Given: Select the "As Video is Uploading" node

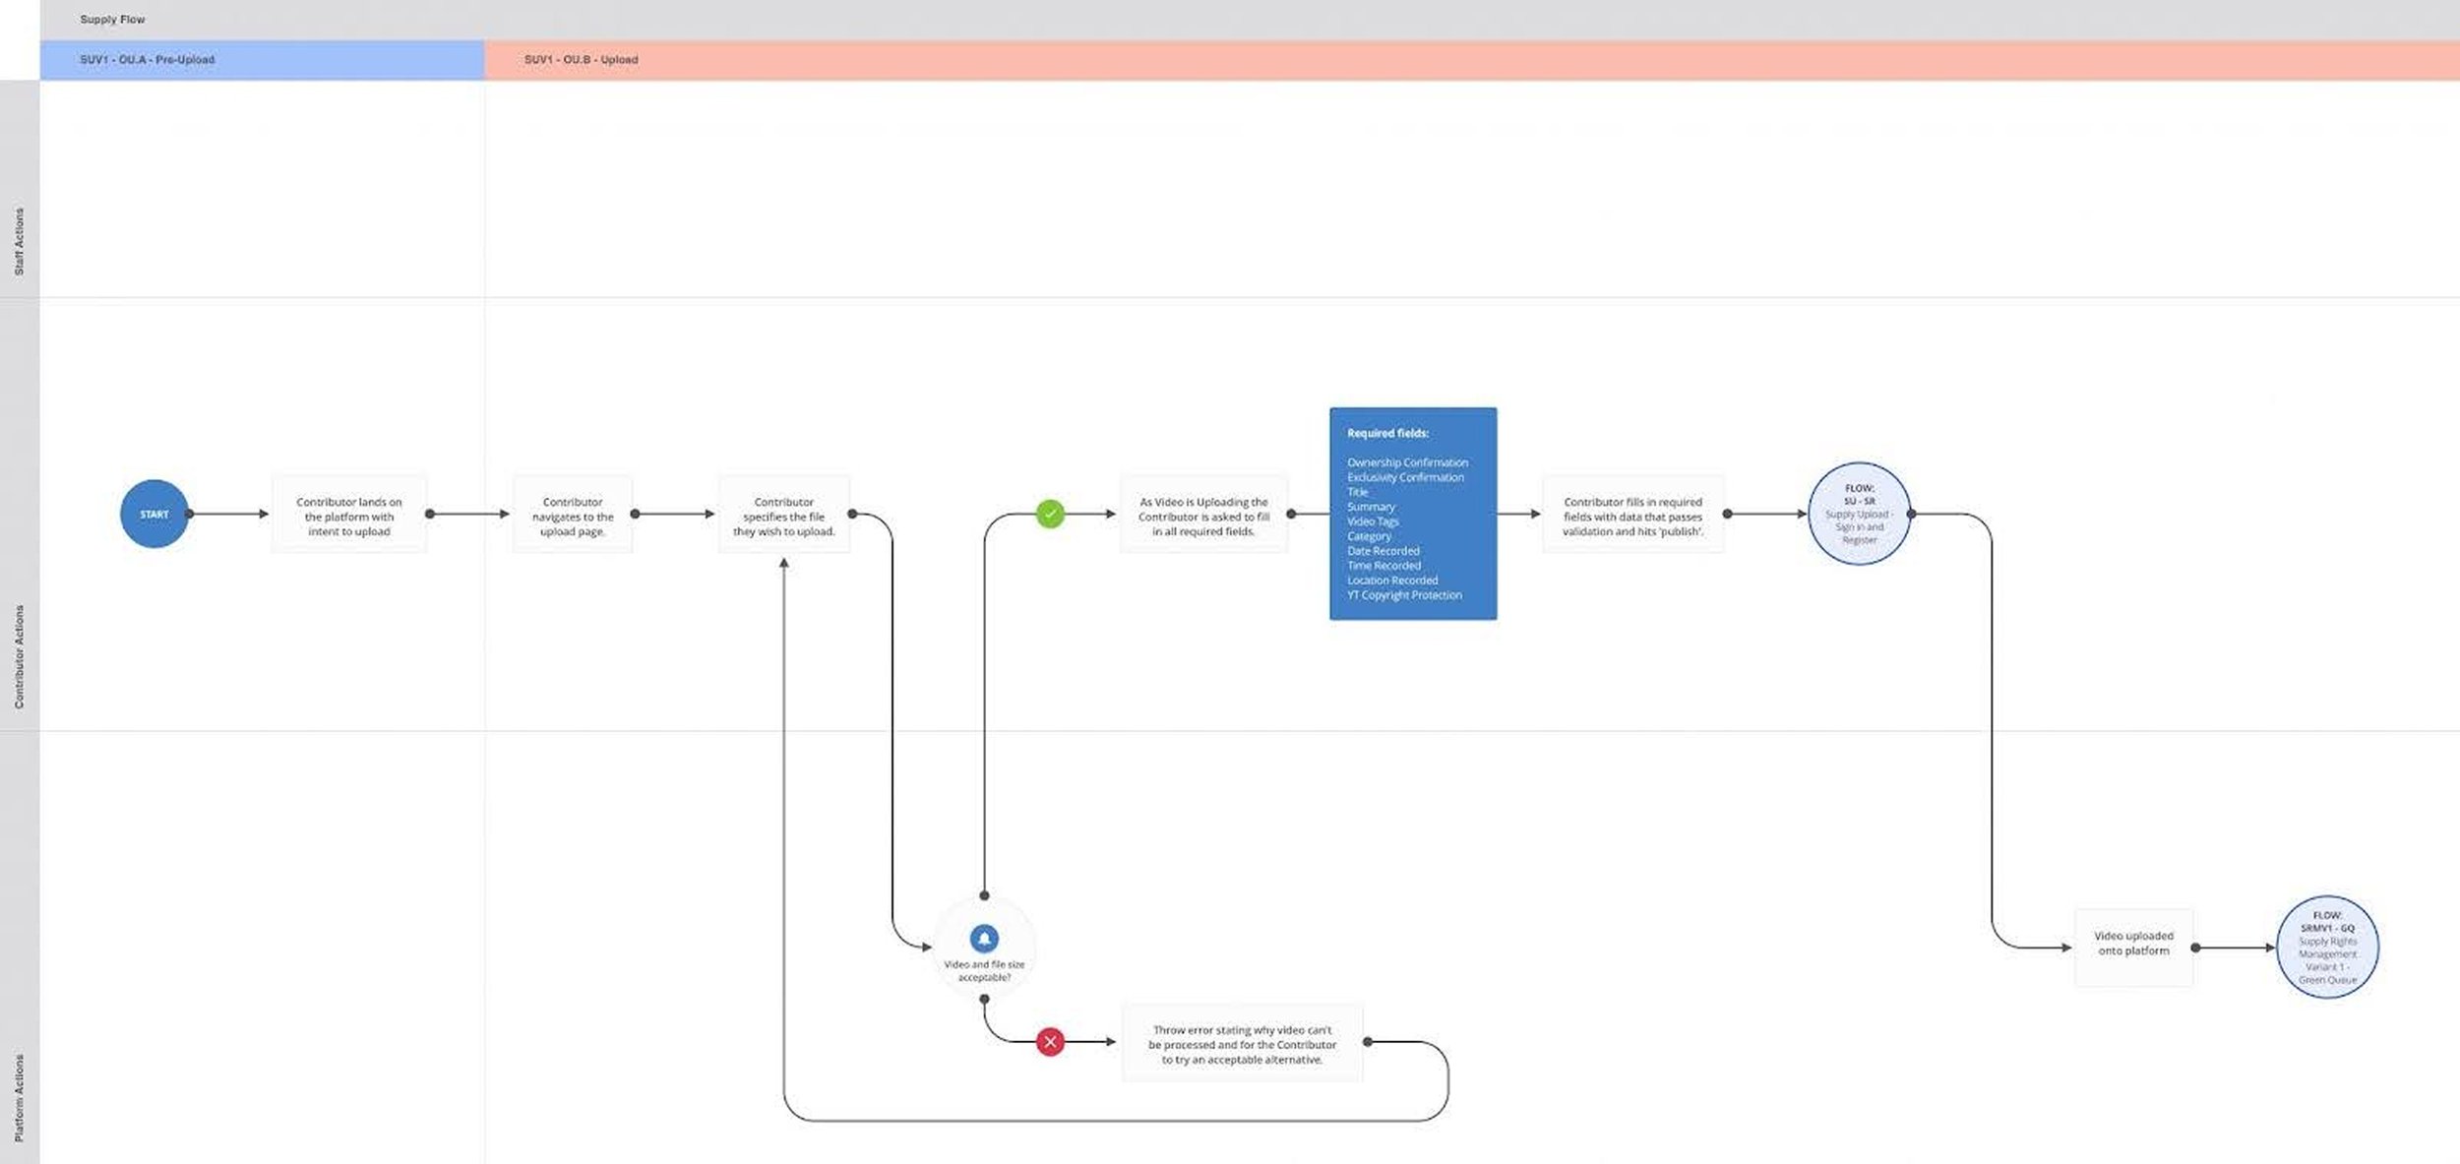Looking at the screenshot, I should click(1202, 516).
